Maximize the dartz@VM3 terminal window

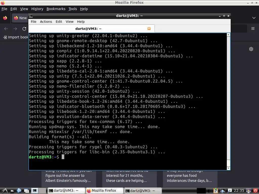[224, 16]
